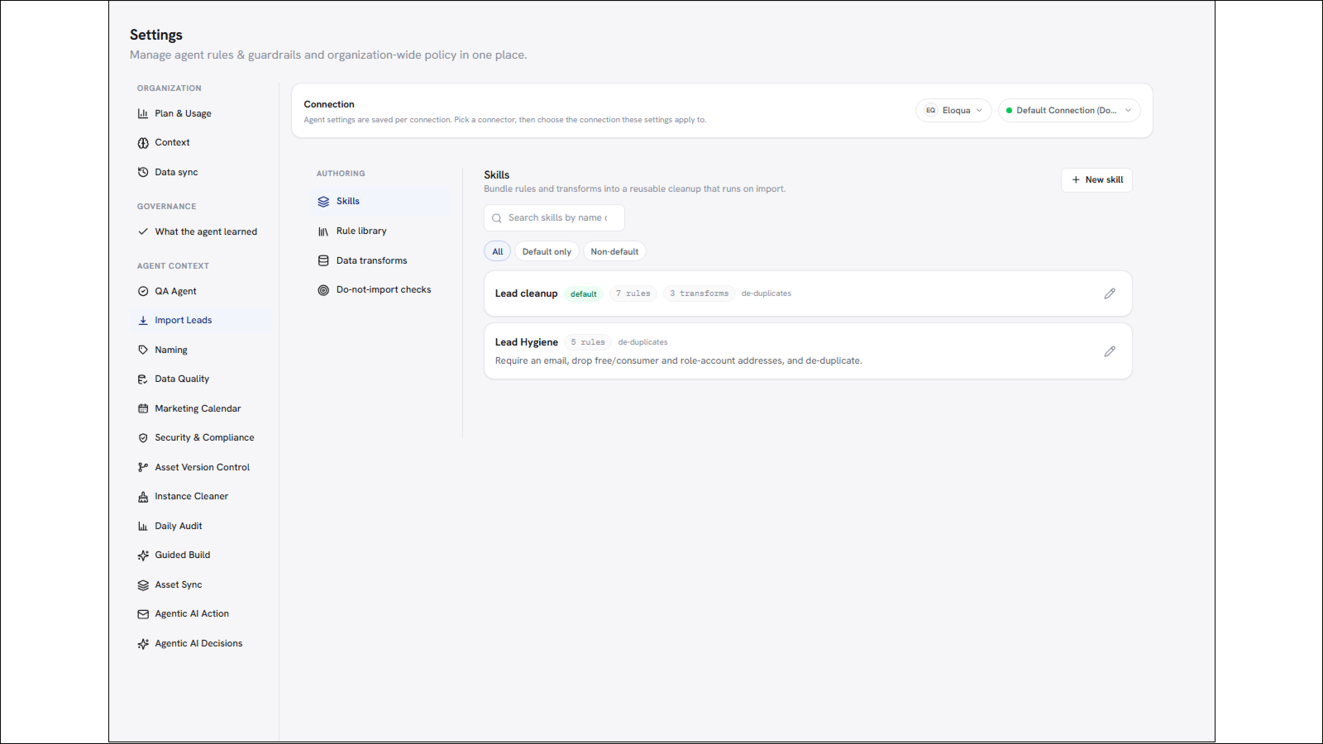Open Agentic AI Decisions settings
The height and width of the screenshot is (744, 1323).
click(201, 644)
